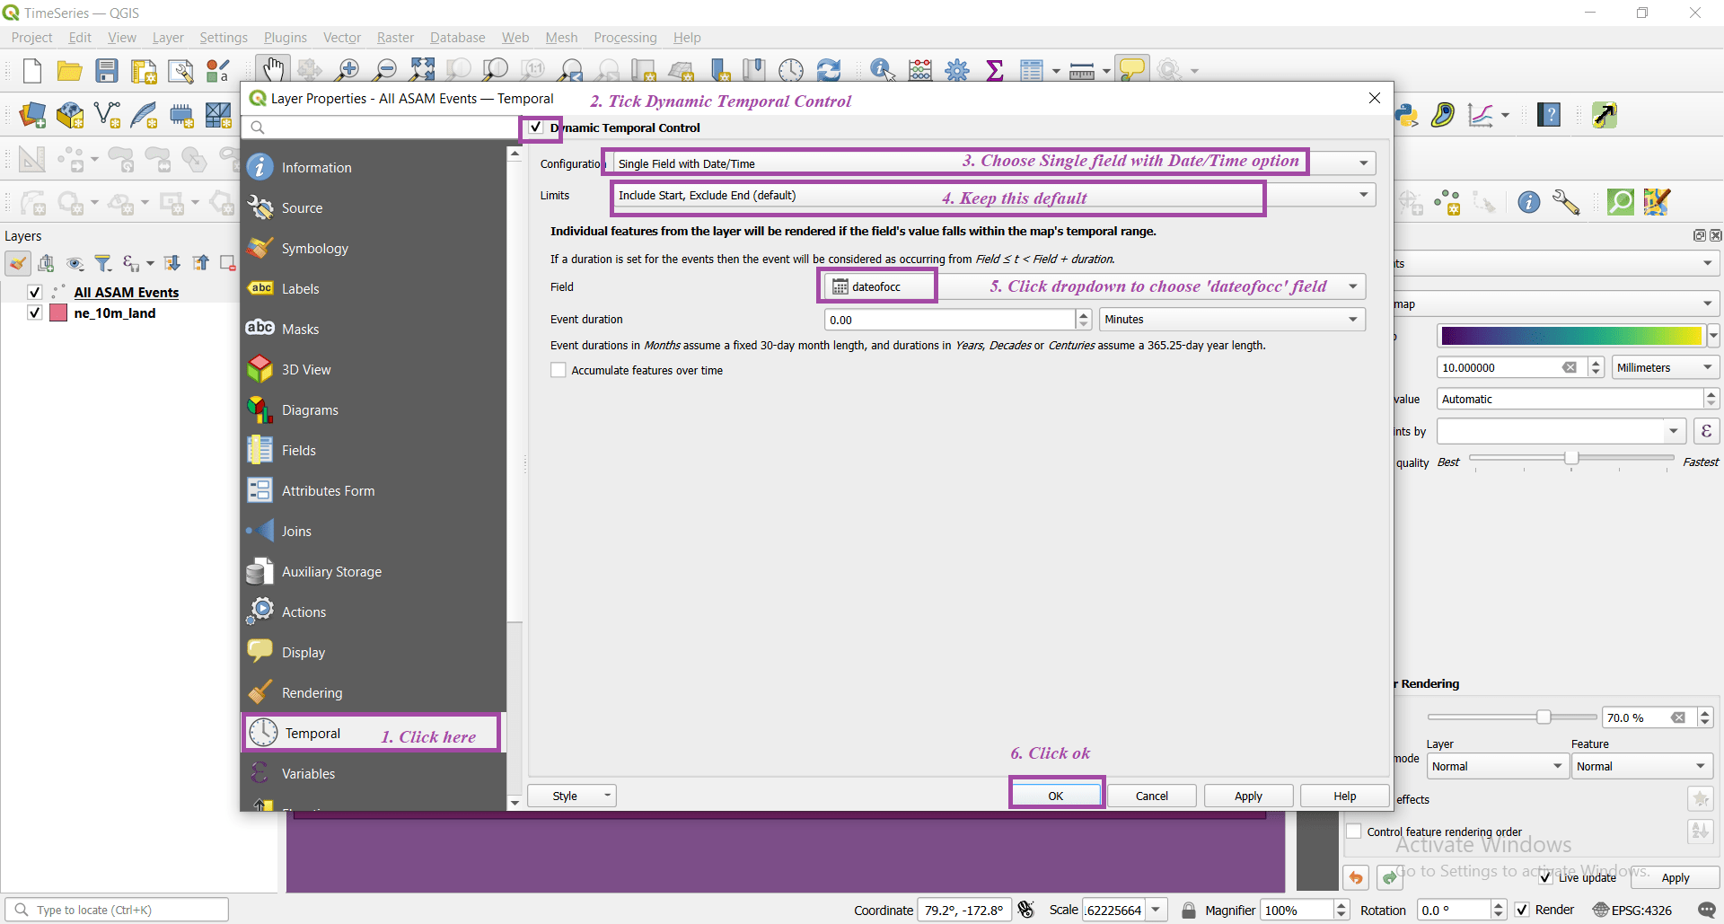Click the Refresh map icon
This screenshot has height=924, width=1724.
click(x=829, y=69)
